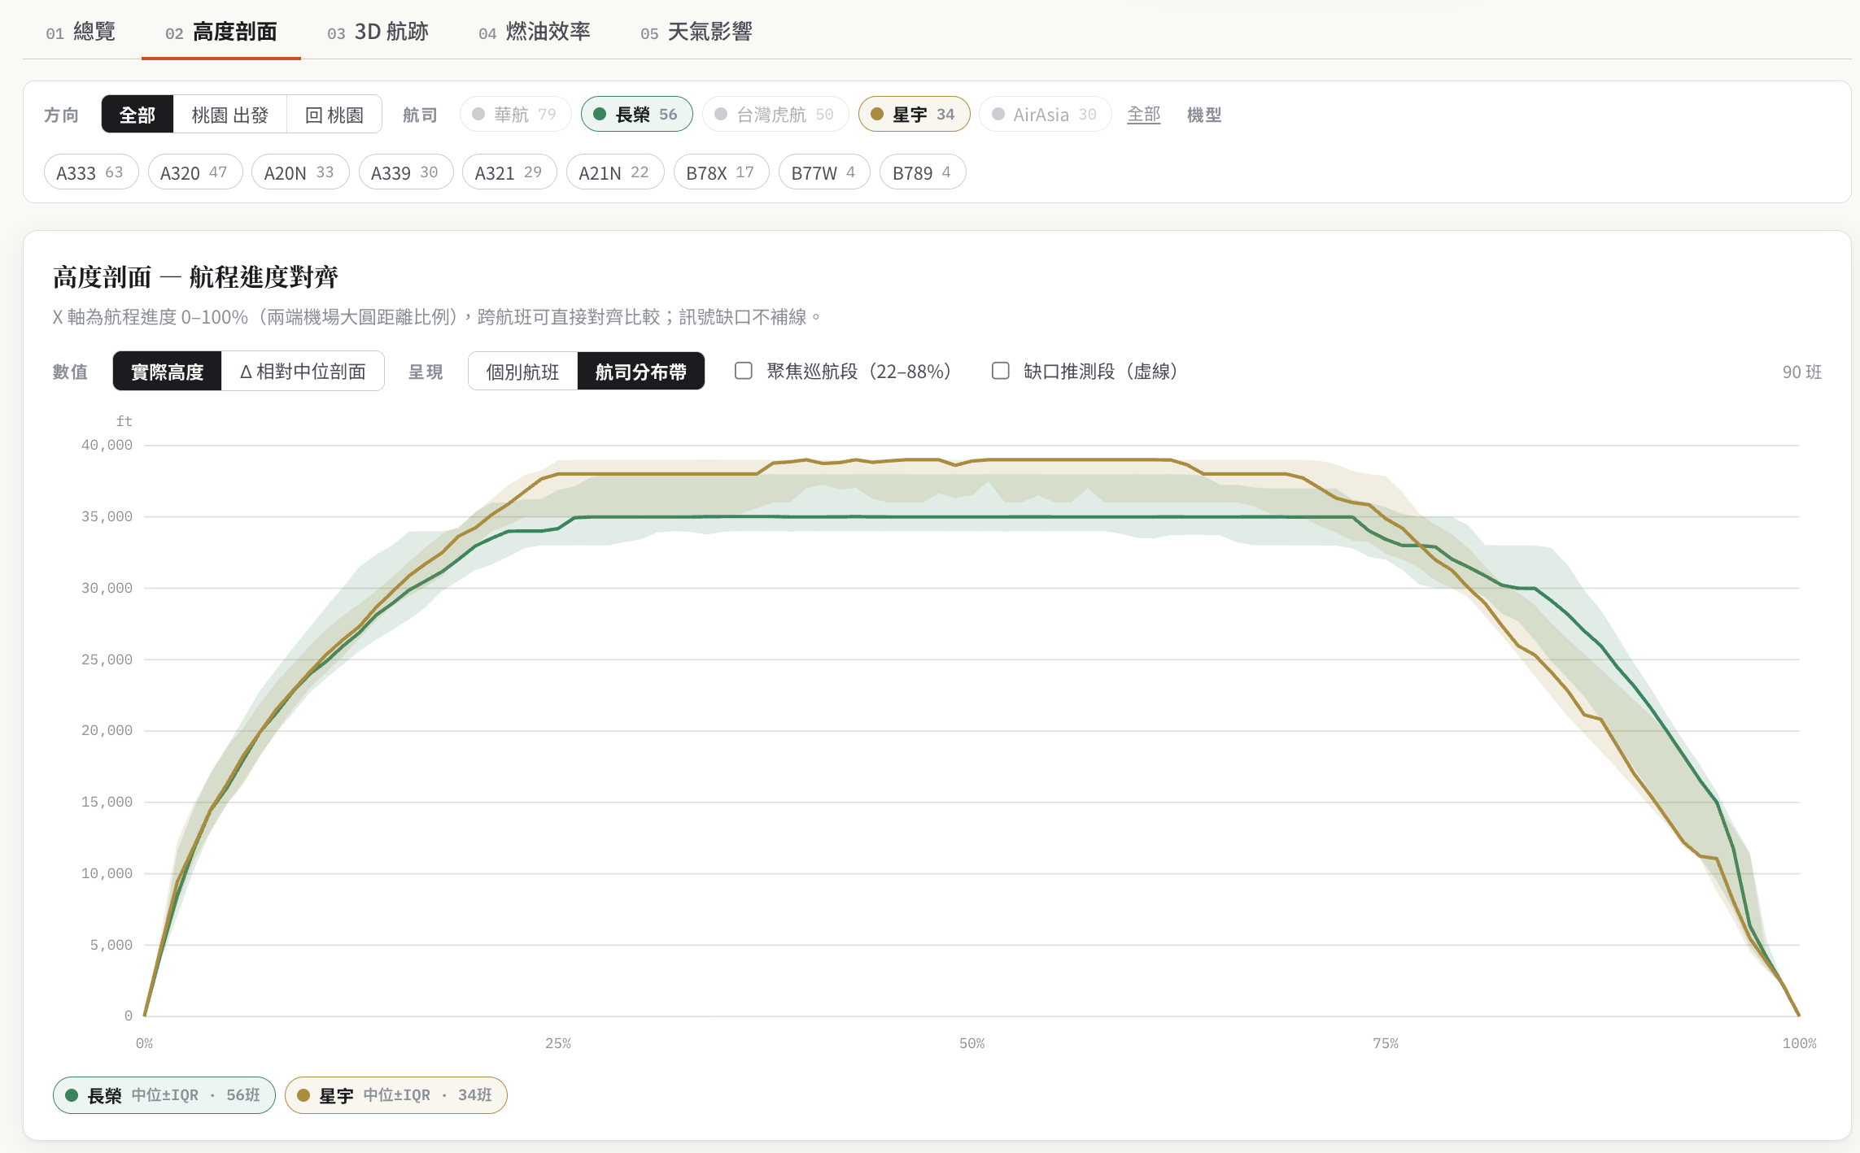
Task: Filter by aircraft type A21N
Action: click(615, 172)
